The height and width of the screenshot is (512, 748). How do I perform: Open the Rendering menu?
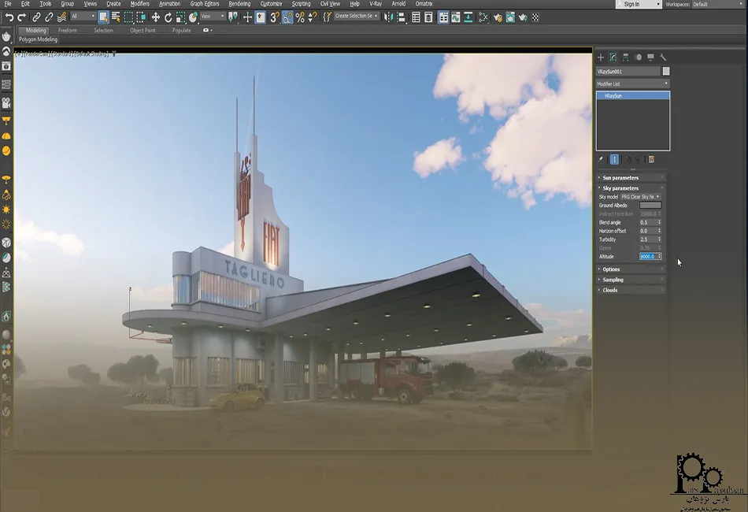239,4
